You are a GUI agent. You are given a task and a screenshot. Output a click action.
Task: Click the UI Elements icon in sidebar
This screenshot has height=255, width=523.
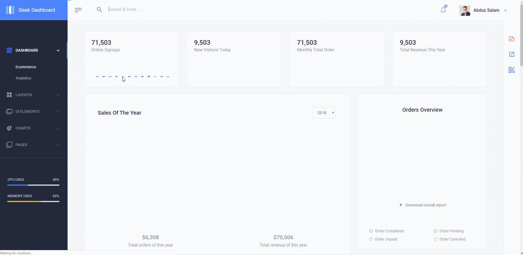pos(9,112)
